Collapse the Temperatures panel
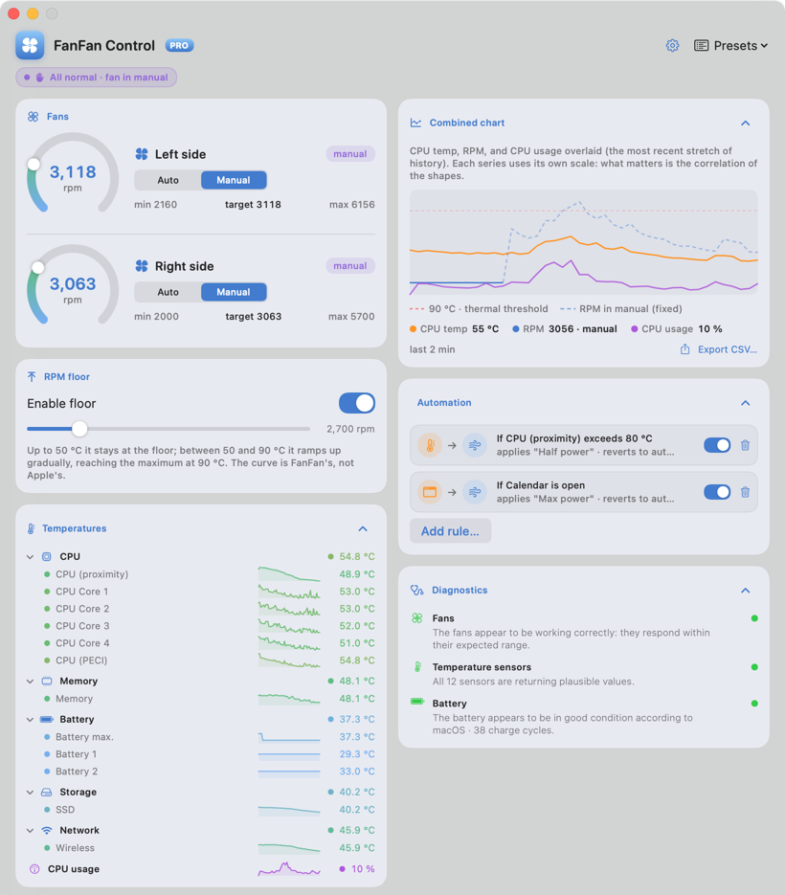The width and height of the screenshot is (785, 895). click(x=363, y=528)
